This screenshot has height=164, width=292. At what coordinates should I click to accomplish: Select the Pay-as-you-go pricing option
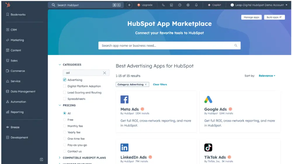tap(65, 145)
